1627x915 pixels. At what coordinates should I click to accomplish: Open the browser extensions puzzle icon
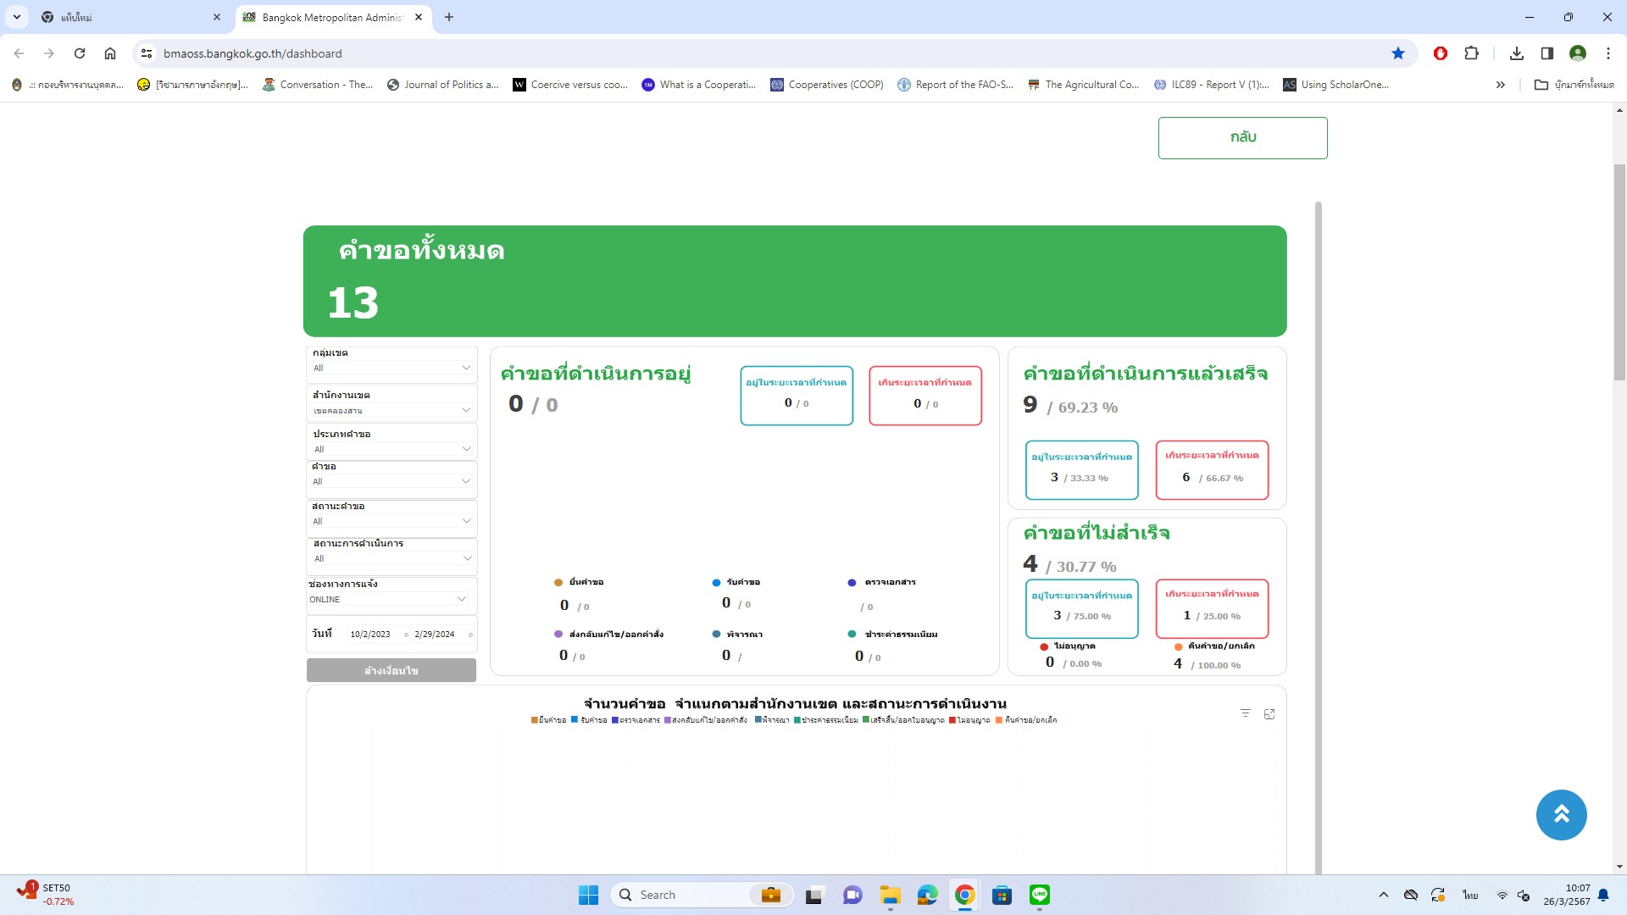coord(1472,53)
